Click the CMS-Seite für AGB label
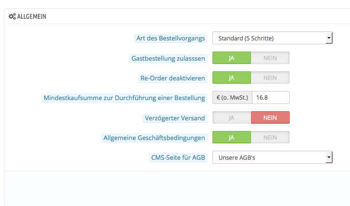The width and height of the screenshot is (350, 206). (x=178, y=157)
